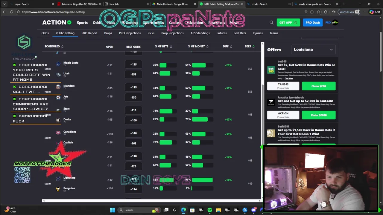Open the Best Bets tab
The width and height of the screenshot is (383, 215).
(240, 33)
